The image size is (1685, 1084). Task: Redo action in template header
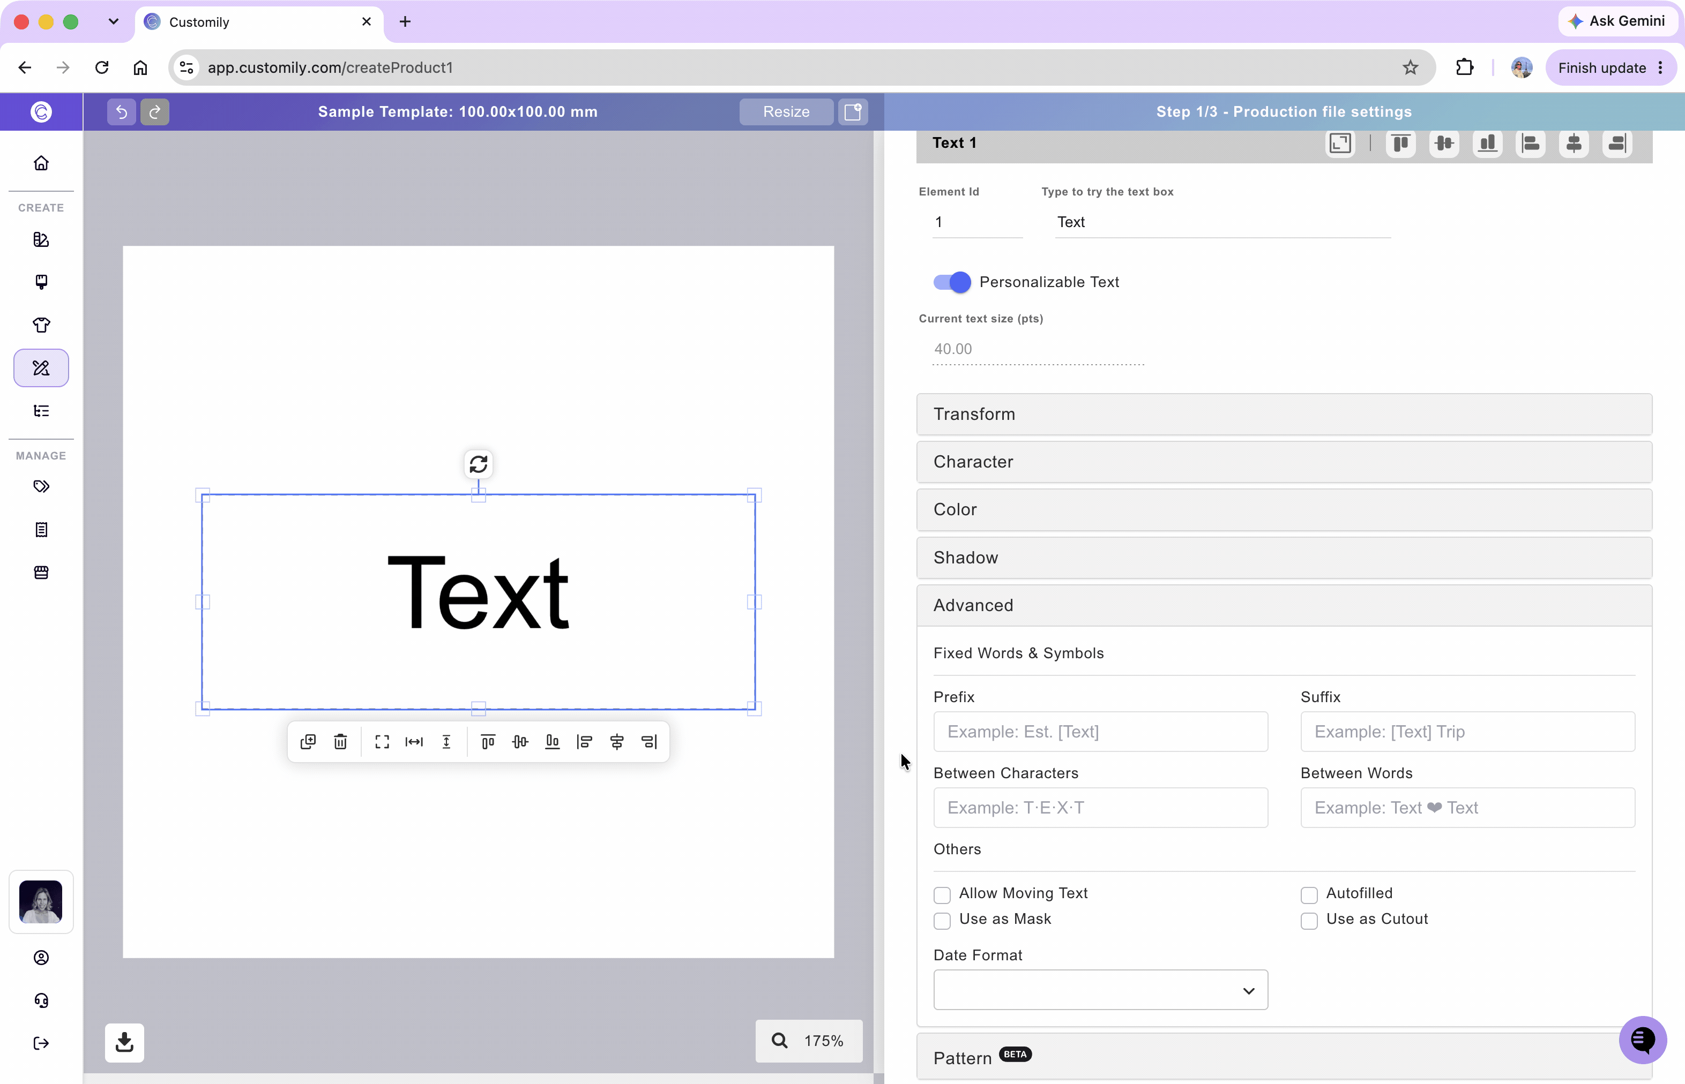click(x=155, y=111)
